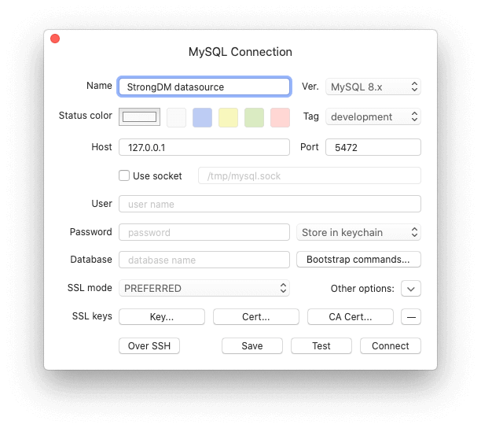The image size is (481, 428).
Task: Click the Connect button
Action: click(390, 345)
